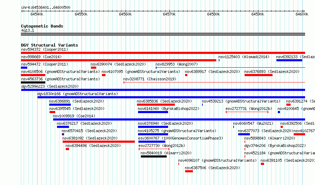Click the dgv5299n223 (Sedlazeck2020) blue bar

(163, 90)
